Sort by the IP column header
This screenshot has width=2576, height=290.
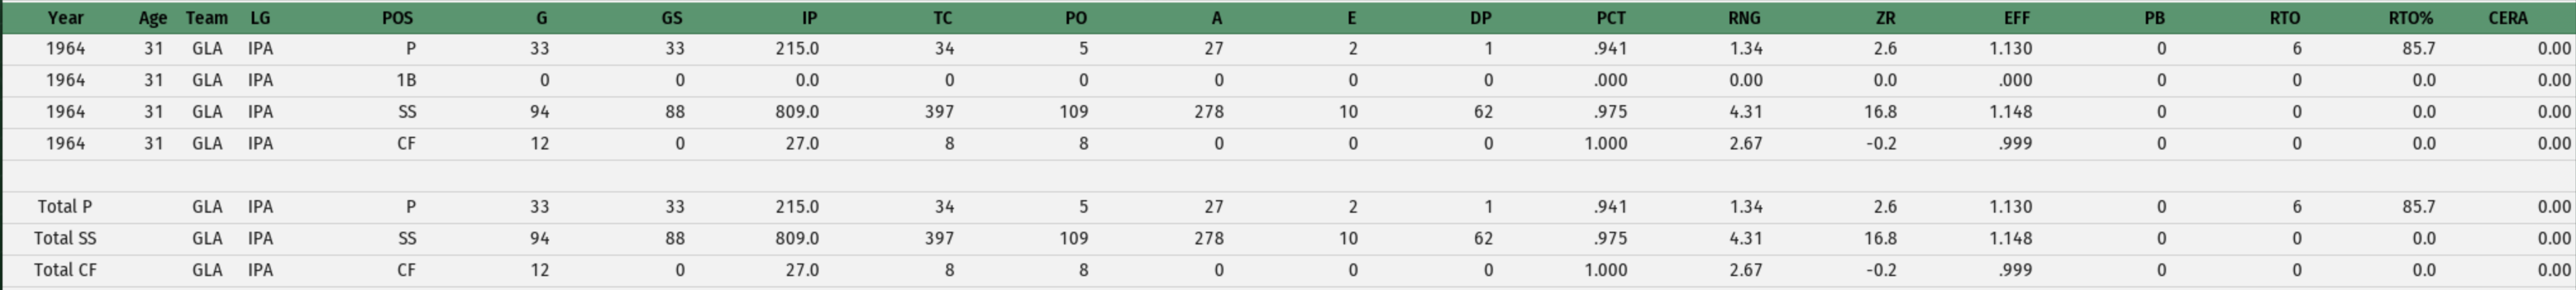click(809, 18)
